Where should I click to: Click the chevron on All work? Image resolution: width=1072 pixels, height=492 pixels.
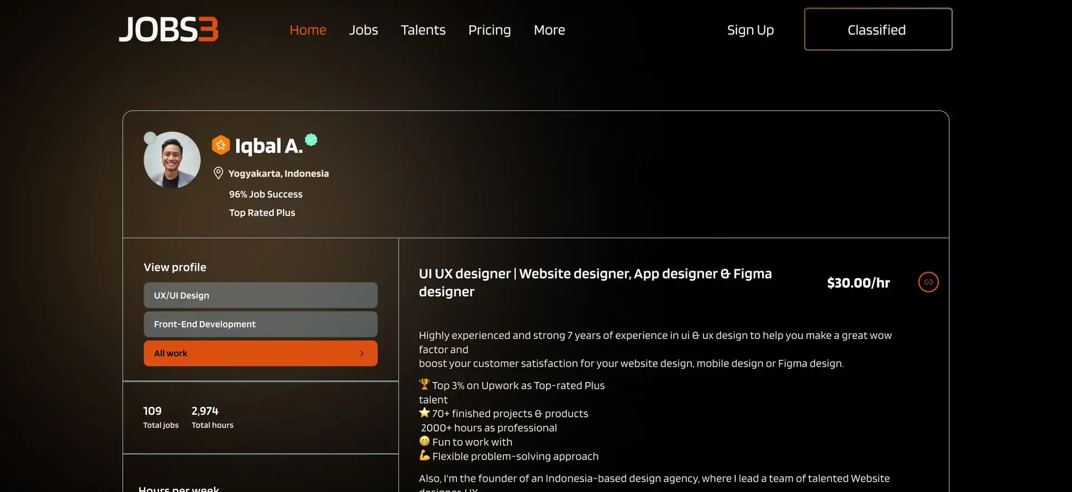click(362, 354)
